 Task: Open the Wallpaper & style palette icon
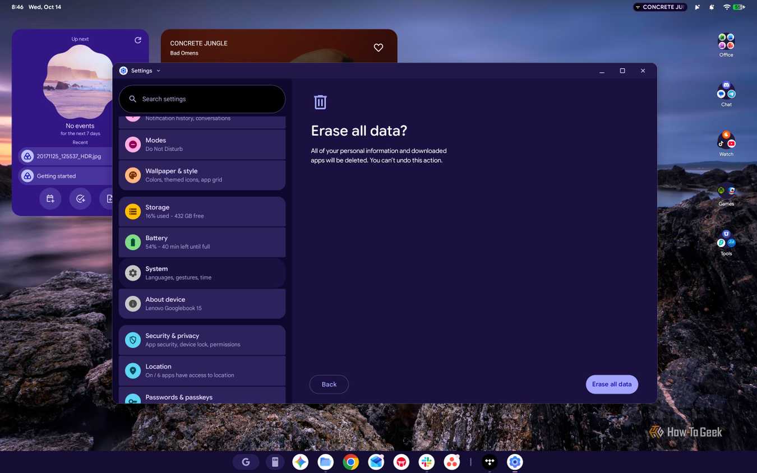[133, 175]
